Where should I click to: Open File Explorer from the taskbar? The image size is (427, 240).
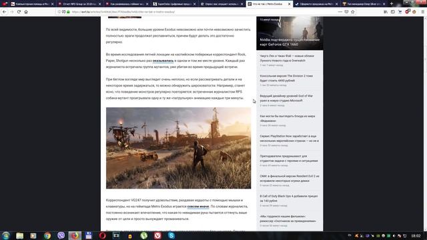click(19, 235)
